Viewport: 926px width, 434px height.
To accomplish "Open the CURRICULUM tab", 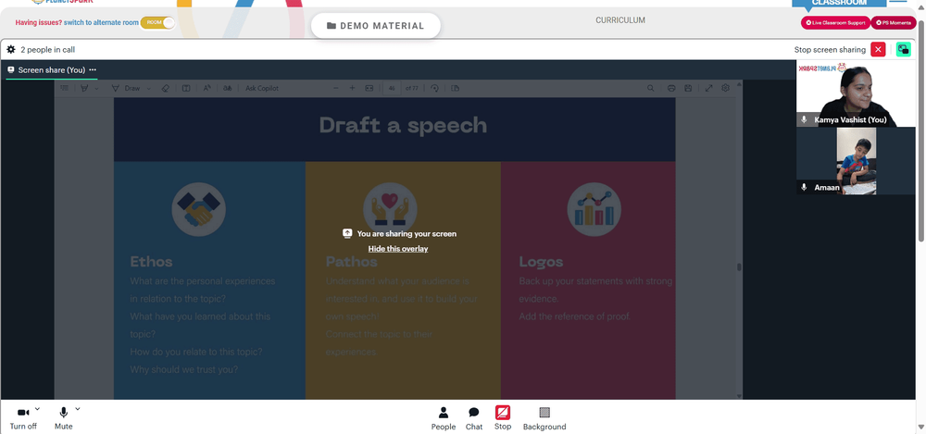I will (x=620, y=20).
